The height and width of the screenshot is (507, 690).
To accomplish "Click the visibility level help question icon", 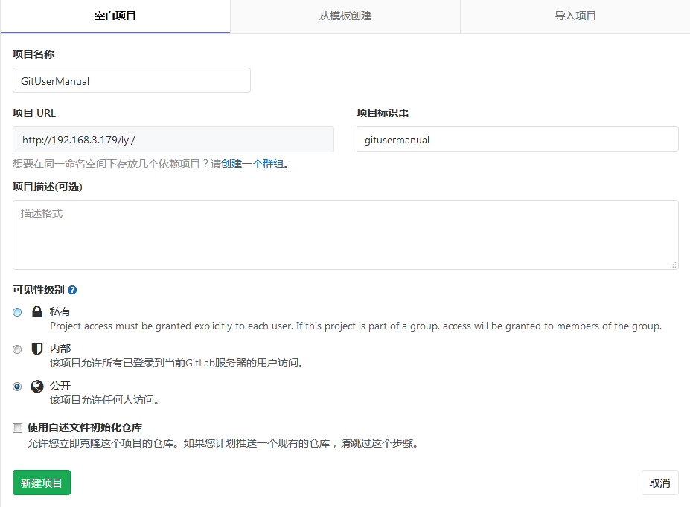I will 72,290.
